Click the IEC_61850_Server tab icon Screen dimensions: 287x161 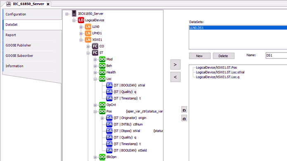pos(8,4)
